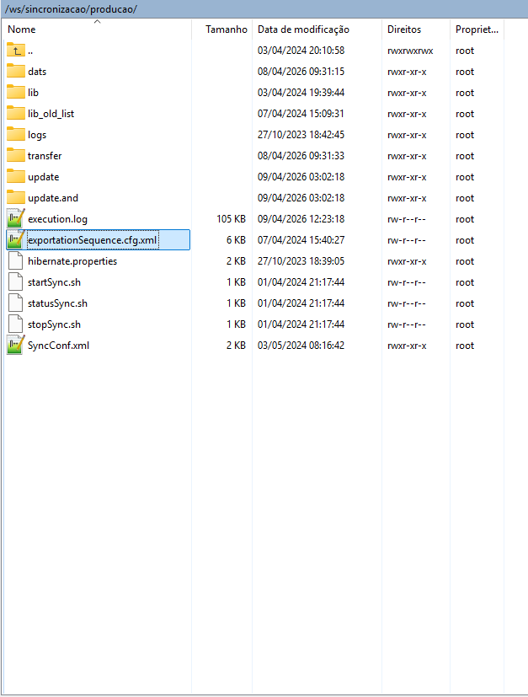
Task: Click date 03/05/2024 08:16:42
Action: tap(301, 346)
